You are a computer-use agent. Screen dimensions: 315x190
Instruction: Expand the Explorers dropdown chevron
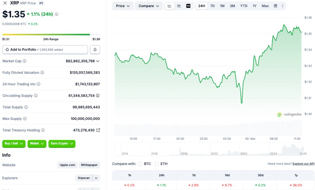tap(96, 178)
